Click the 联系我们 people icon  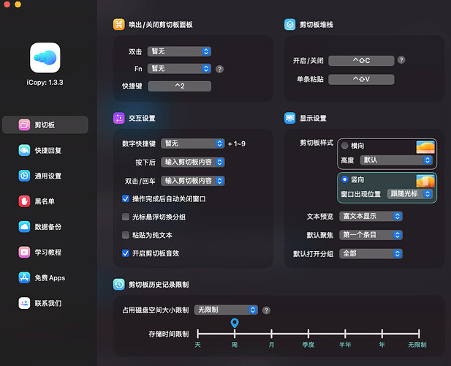[x=24, y=303]
